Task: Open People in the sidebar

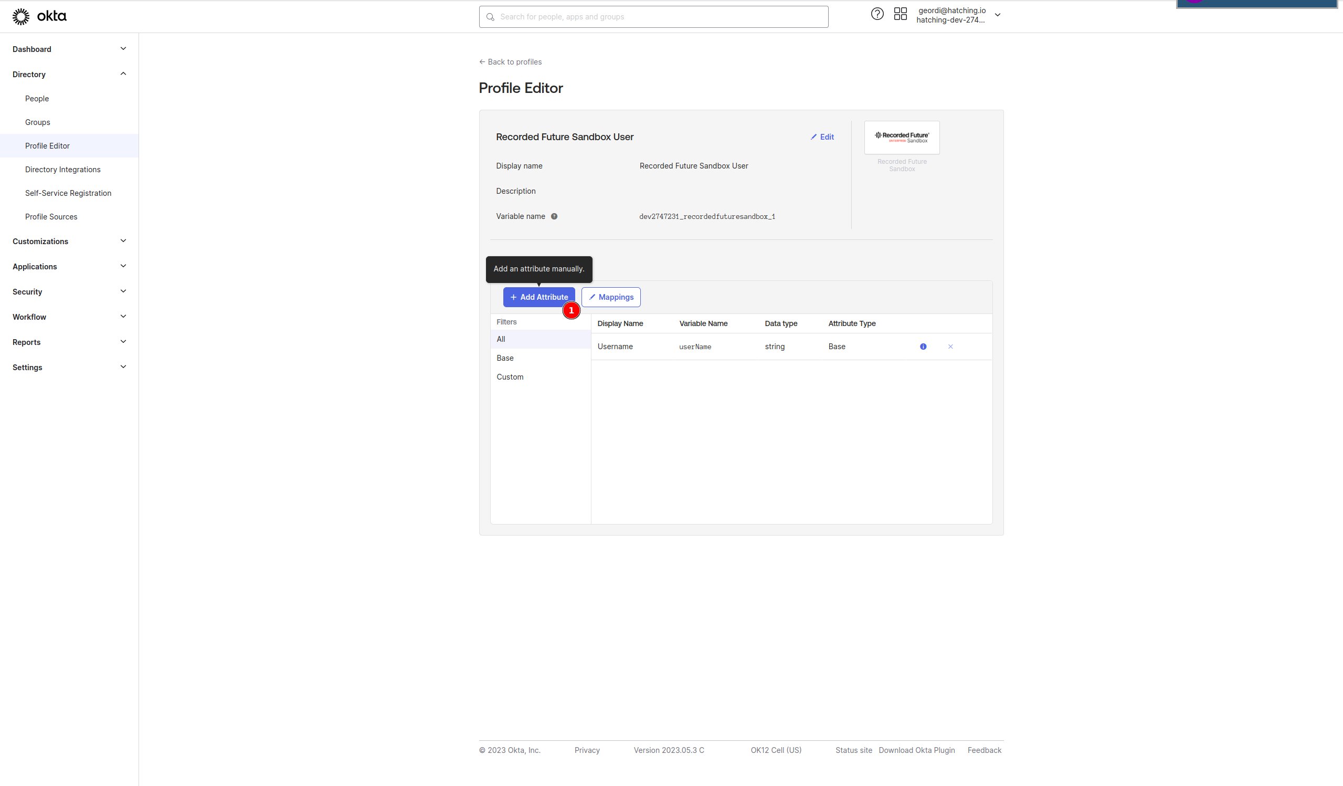Action: coord(37,99)
